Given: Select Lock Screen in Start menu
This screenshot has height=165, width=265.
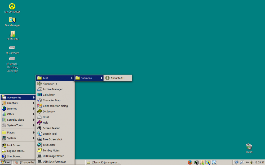Looking at the screenshot, I should pyautogui.click(x=18, y=145).
